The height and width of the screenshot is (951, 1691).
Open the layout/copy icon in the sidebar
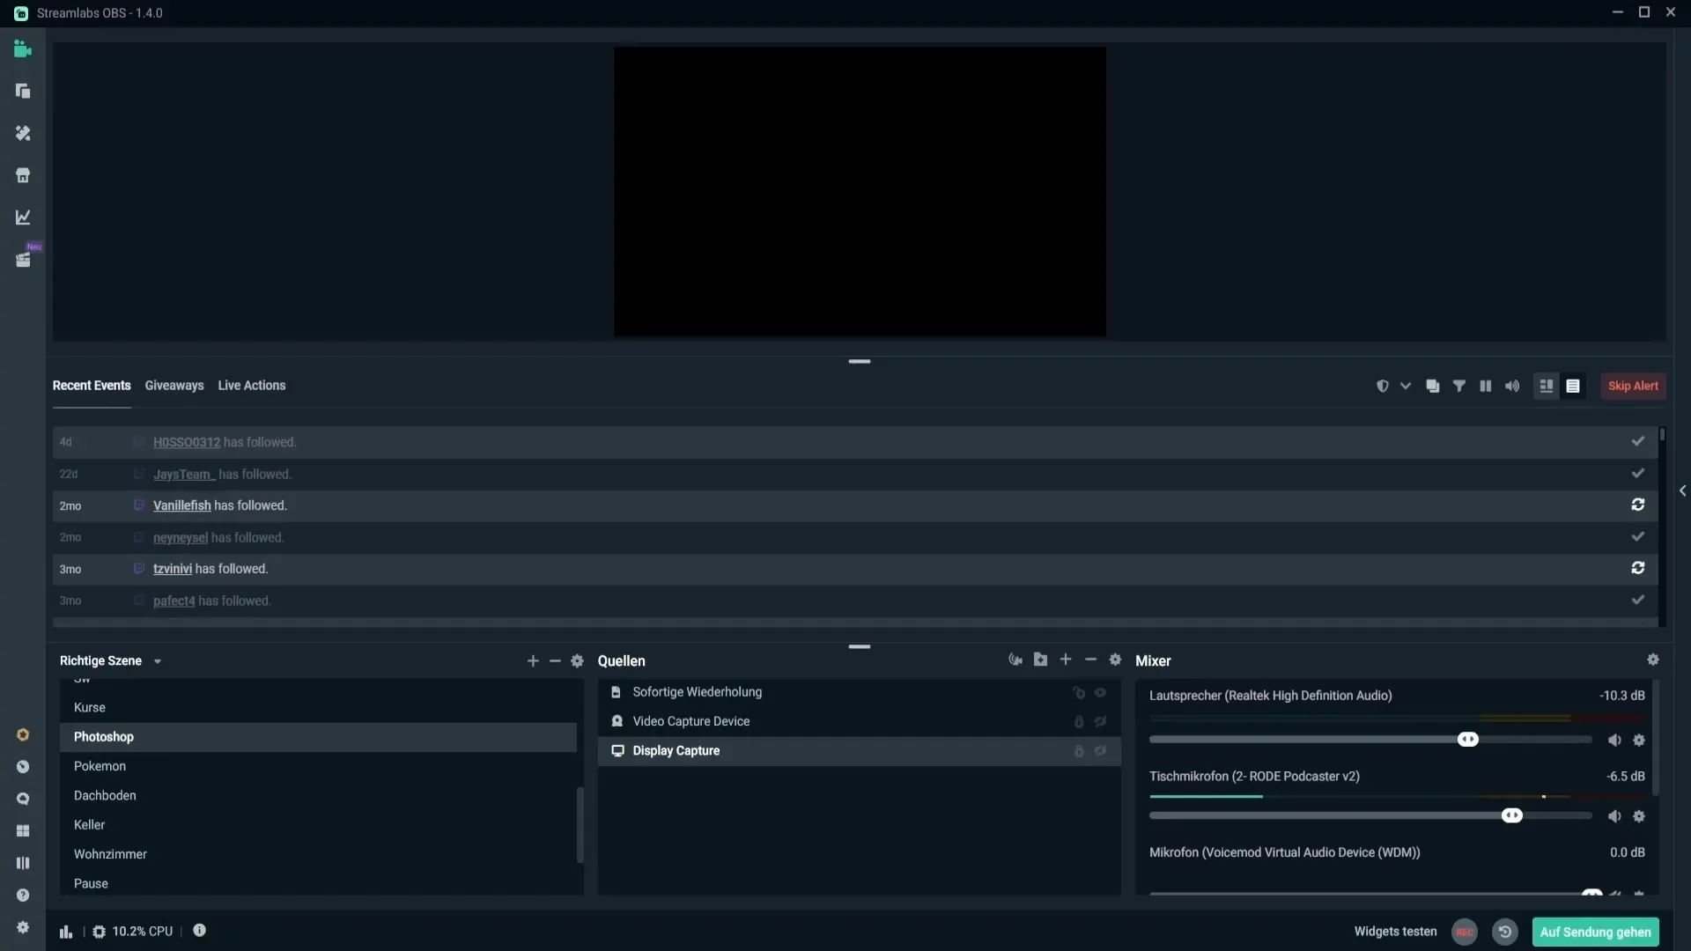[x=23, y=92]
